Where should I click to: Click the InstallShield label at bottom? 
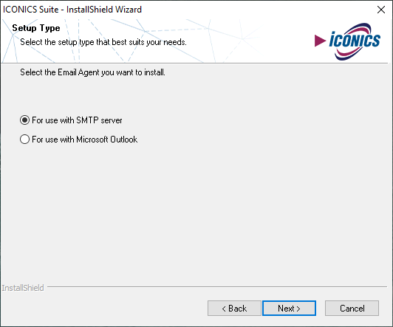[x=23, y=288]
